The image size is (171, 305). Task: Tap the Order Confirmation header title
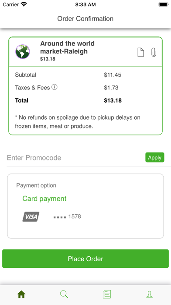(85, 19)
